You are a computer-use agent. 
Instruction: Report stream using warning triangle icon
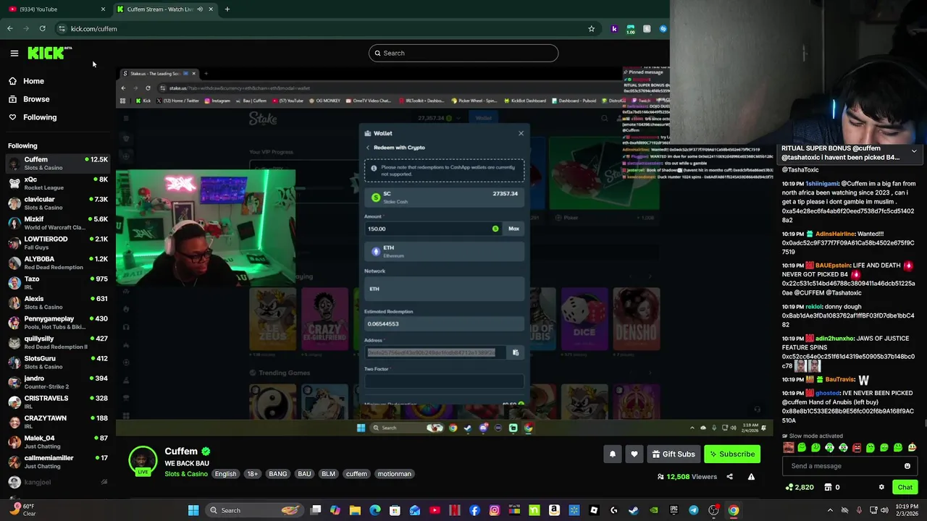(751, 477)
